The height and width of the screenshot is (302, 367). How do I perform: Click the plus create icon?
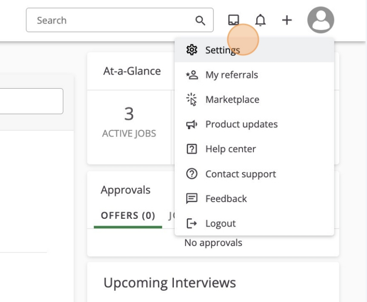(287, 20)
